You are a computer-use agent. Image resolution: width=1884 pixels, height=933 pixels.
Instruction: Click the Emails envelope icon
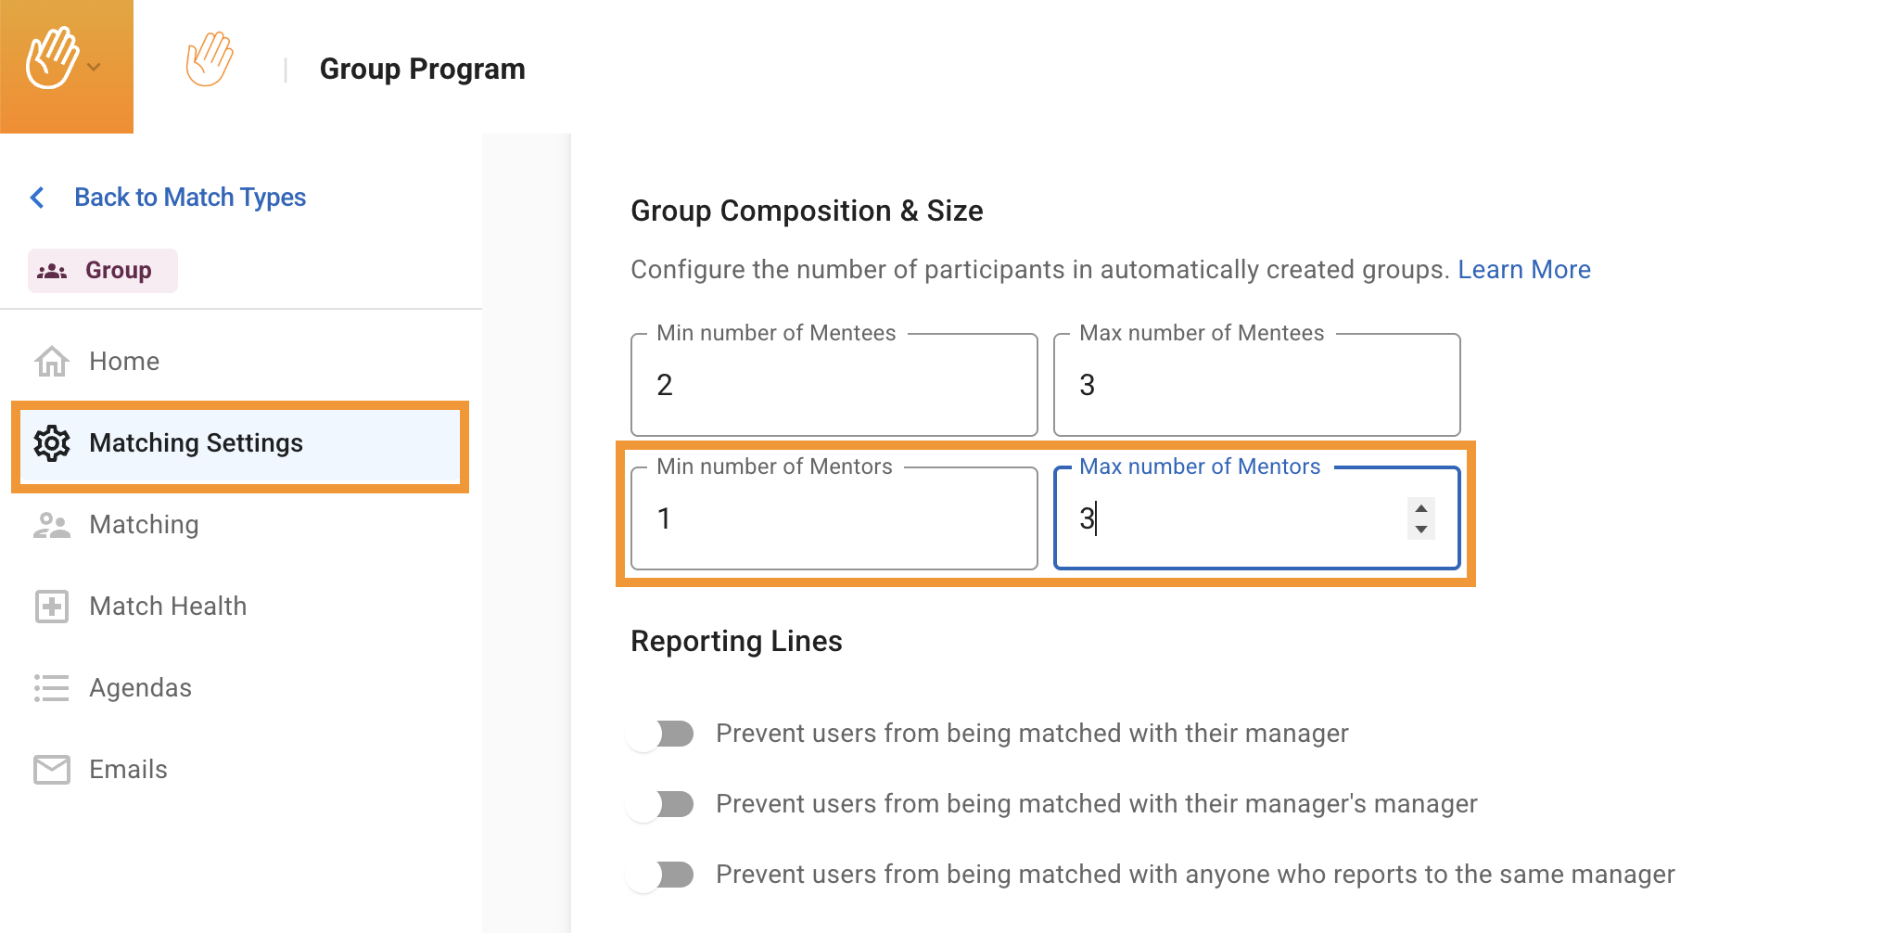52,770
